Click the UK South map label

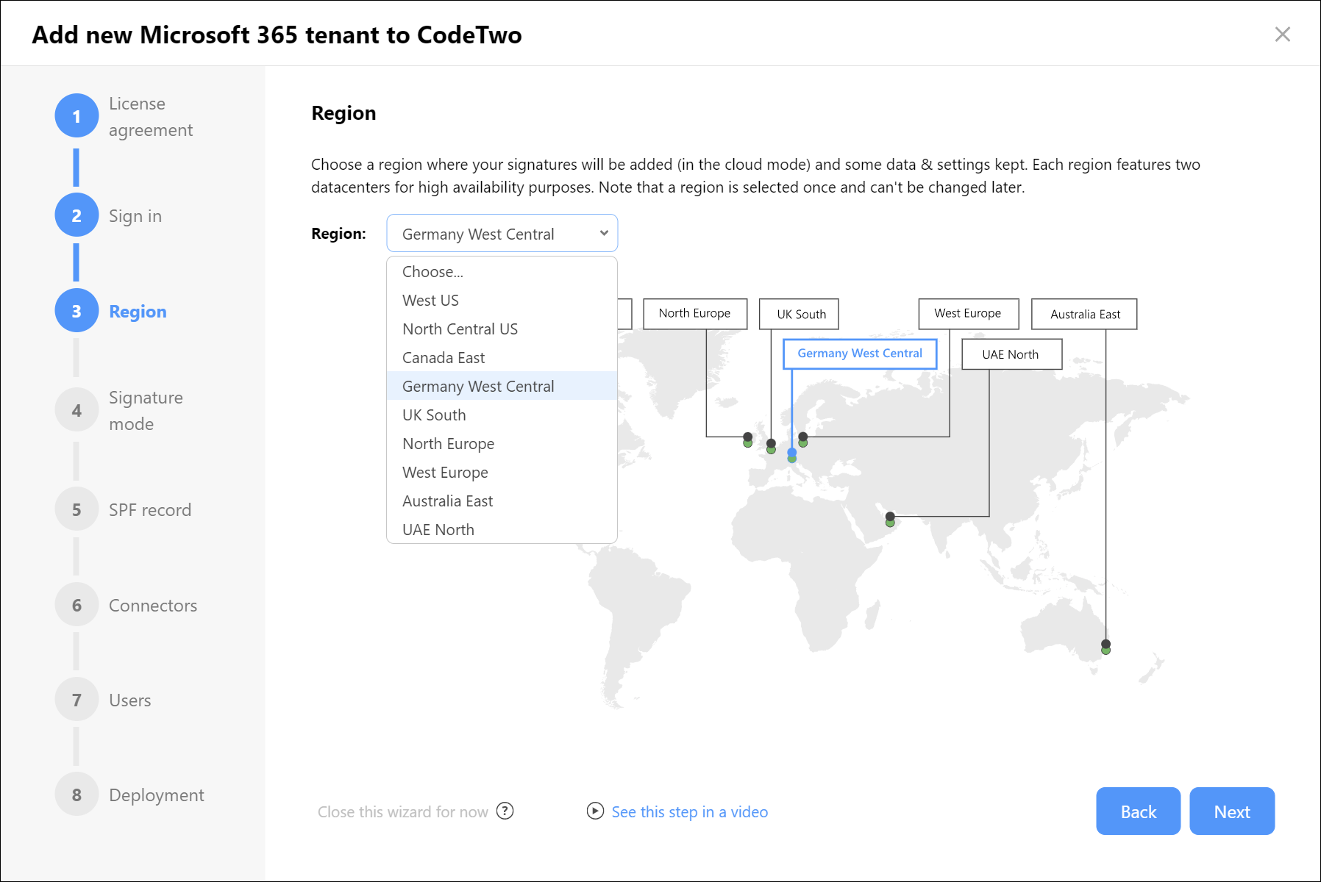[x=799, y=314]
